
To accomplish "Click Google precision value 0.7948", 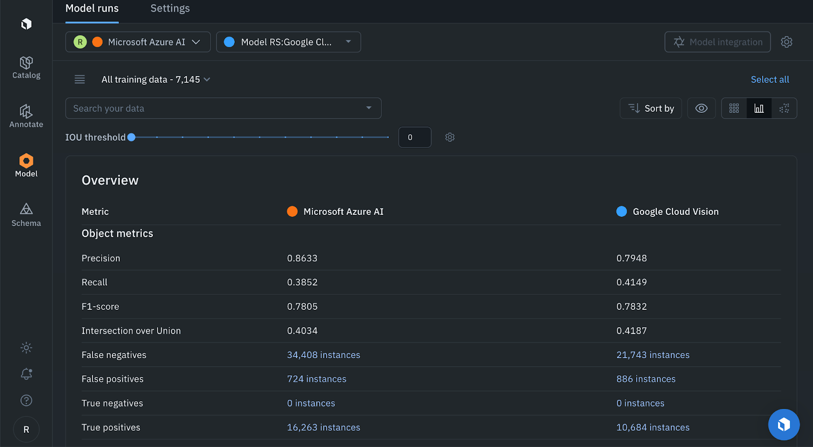I will pos(632,258).
